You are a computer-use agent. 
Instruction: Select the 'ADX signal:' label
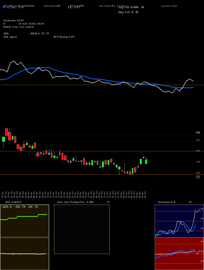pyautogui.click(x=10, y=37)
